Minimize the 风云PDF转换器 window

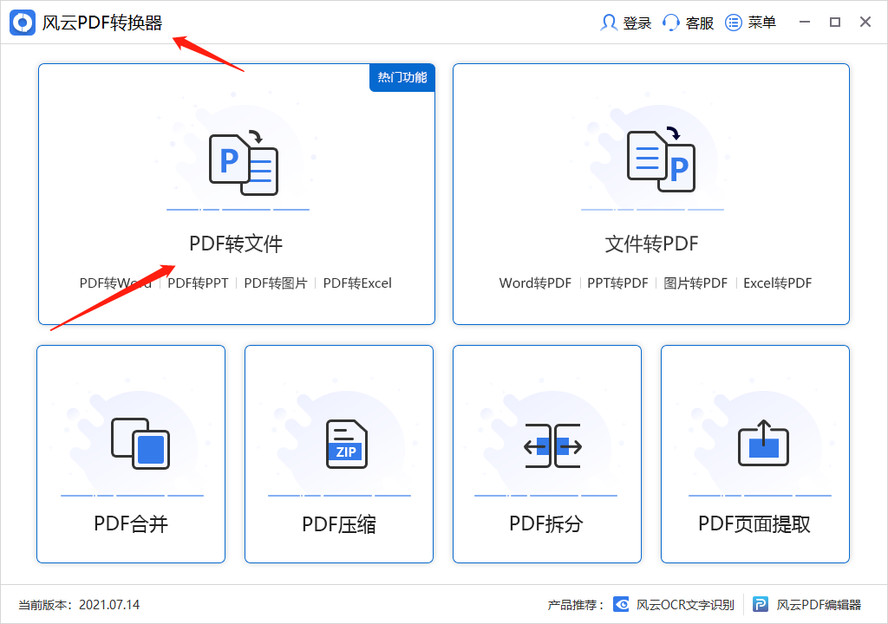[x=804, y=22]
